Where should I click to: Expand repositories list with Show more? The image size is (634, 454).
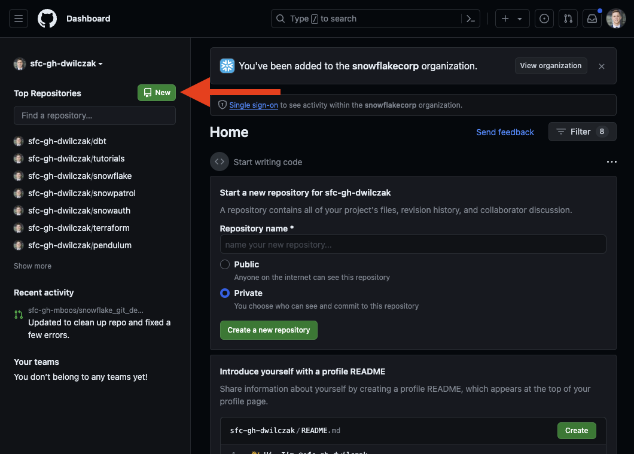32,266
